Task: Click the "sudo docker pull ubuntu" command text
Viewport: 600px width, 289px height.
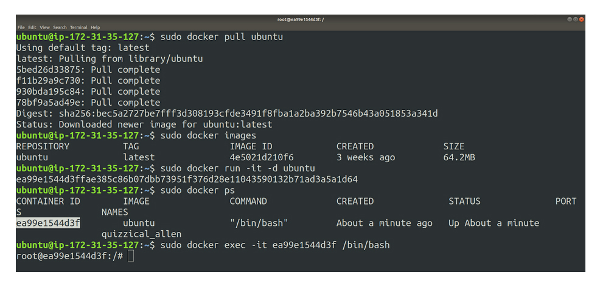Action: coord(222,37)
